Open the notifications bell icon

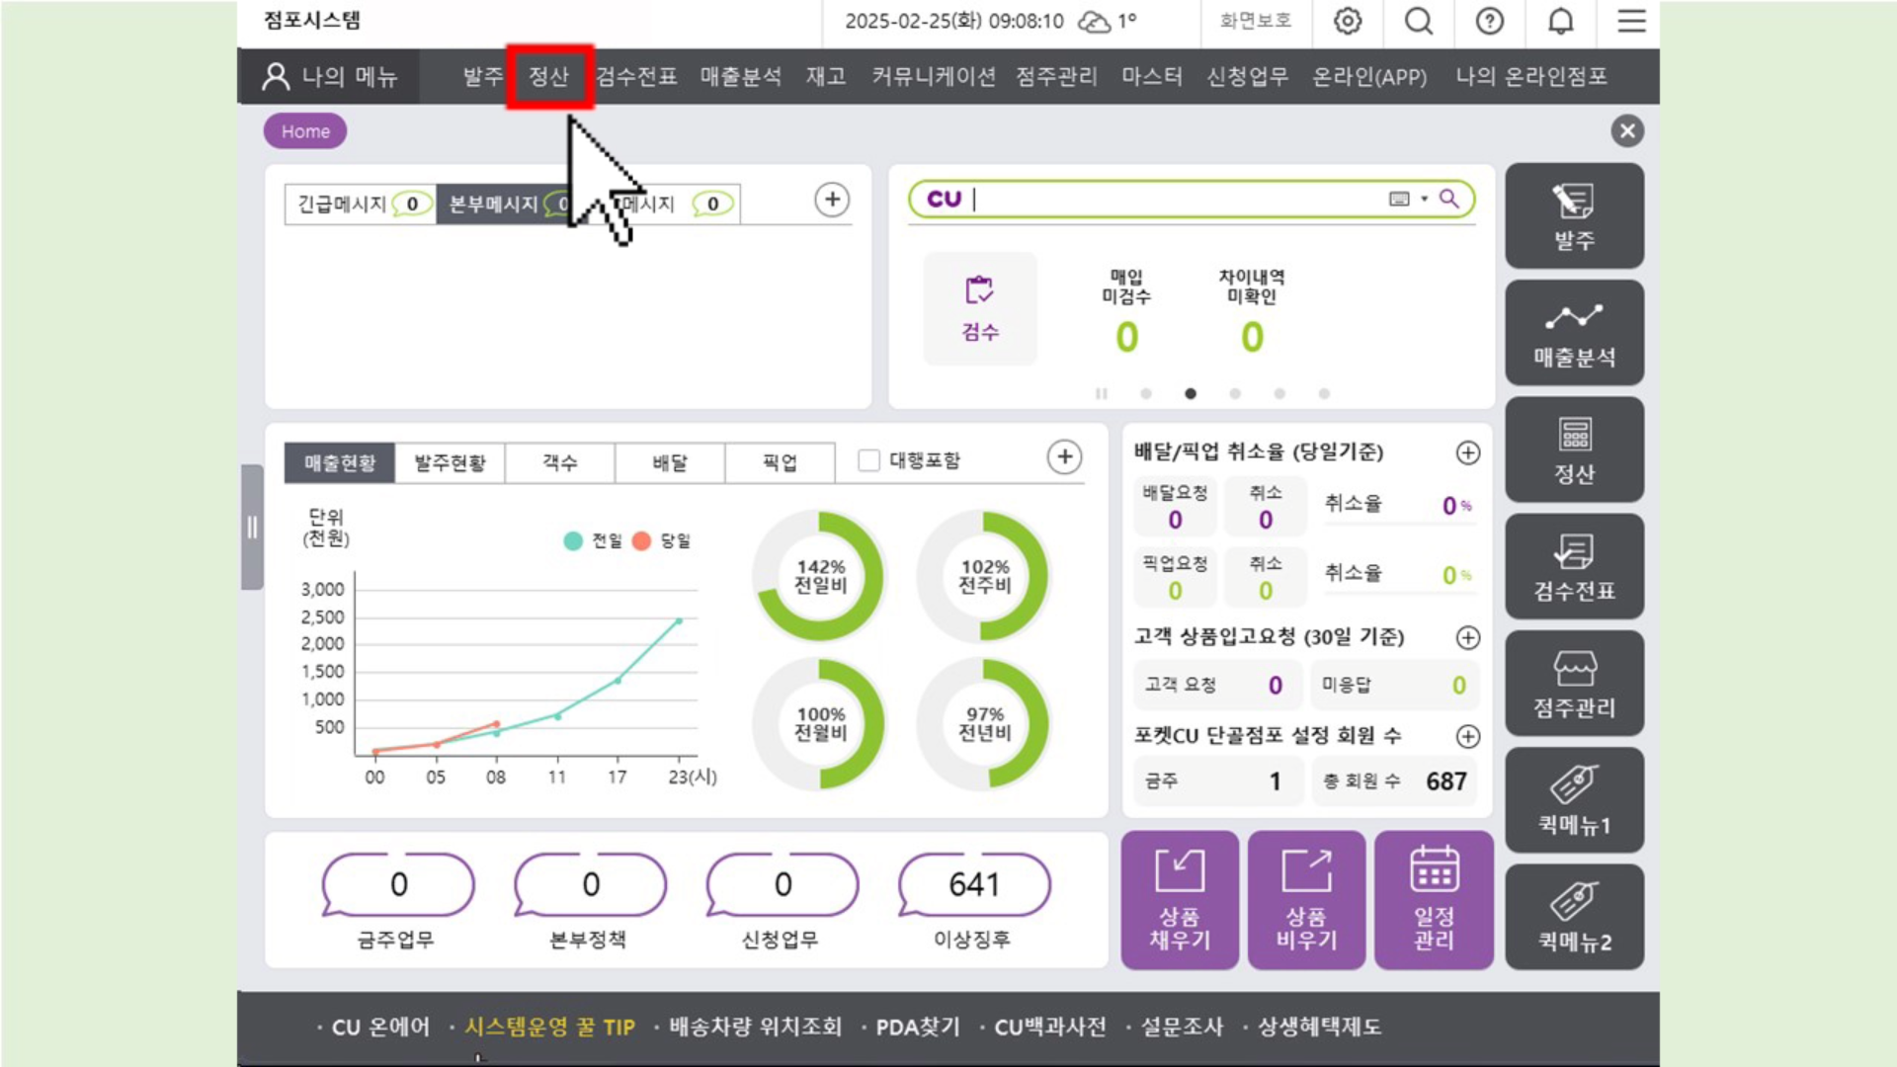click(x=1561, y=21)
